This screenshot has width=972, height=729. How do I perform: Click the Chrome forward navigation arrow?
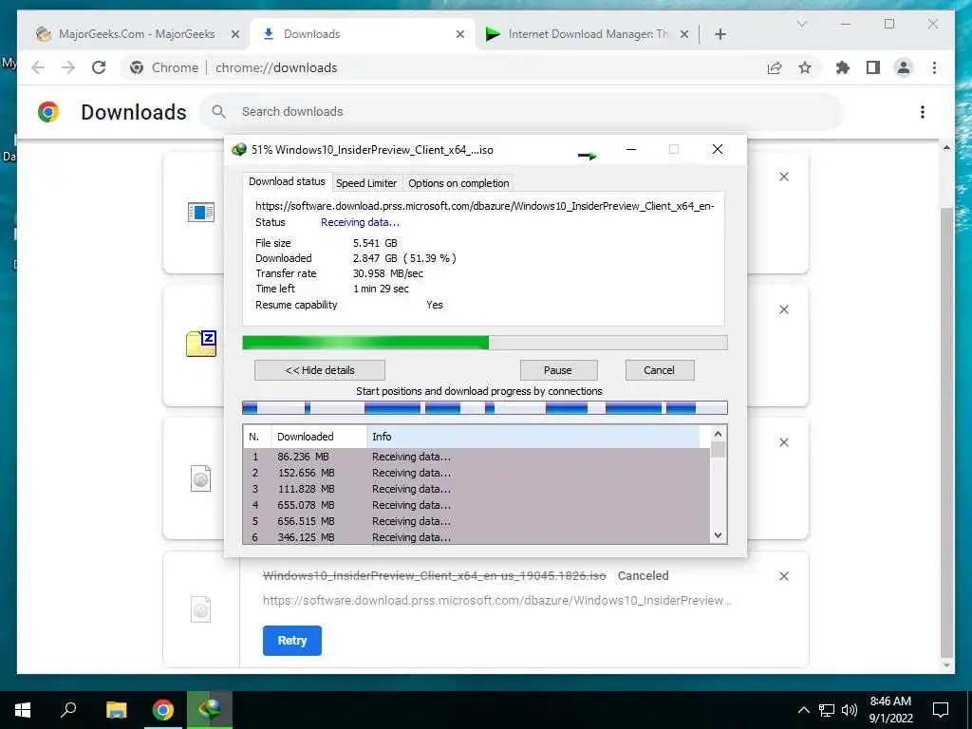68,67
